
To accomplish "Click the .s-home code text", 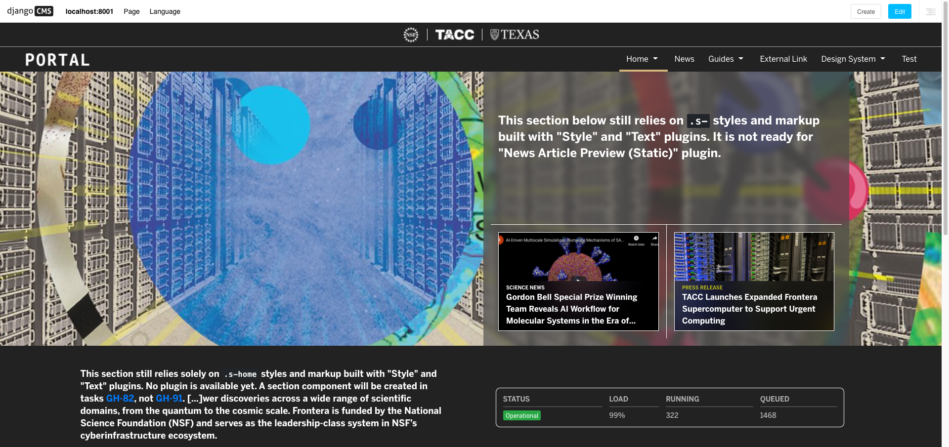I will click(240, 374).
